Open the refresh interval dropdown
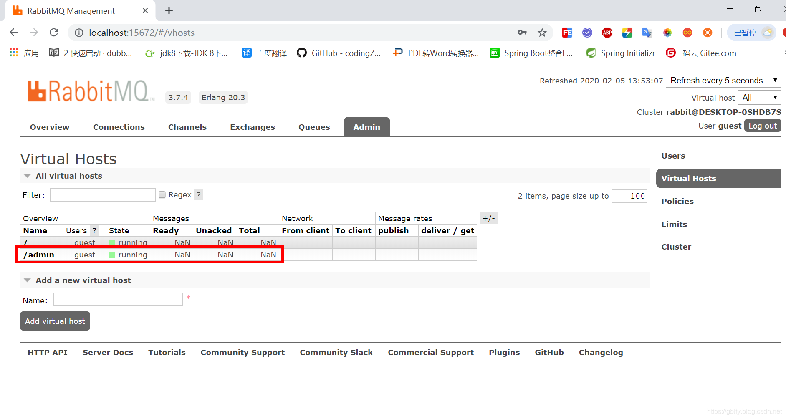Viewport: 786px width, 419px height. (723, 81)
